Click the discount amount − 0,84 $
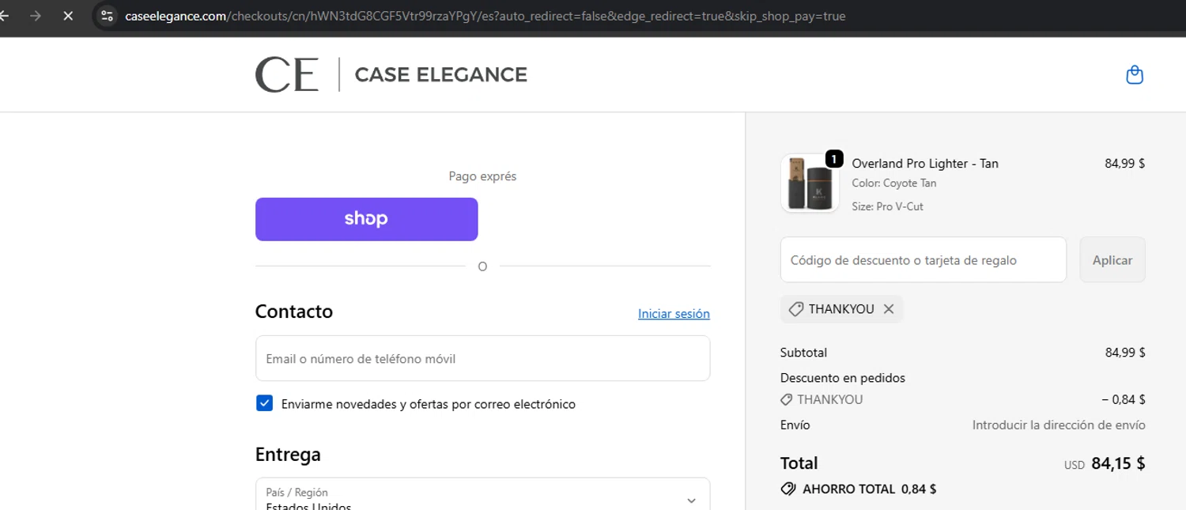Image resolution: width=1186 pixels, height=510 pixels. (1123, 399)
